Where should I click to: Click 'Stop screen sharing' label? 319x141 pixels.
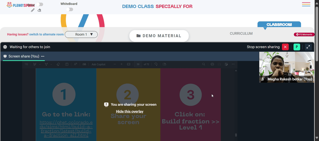263,47
